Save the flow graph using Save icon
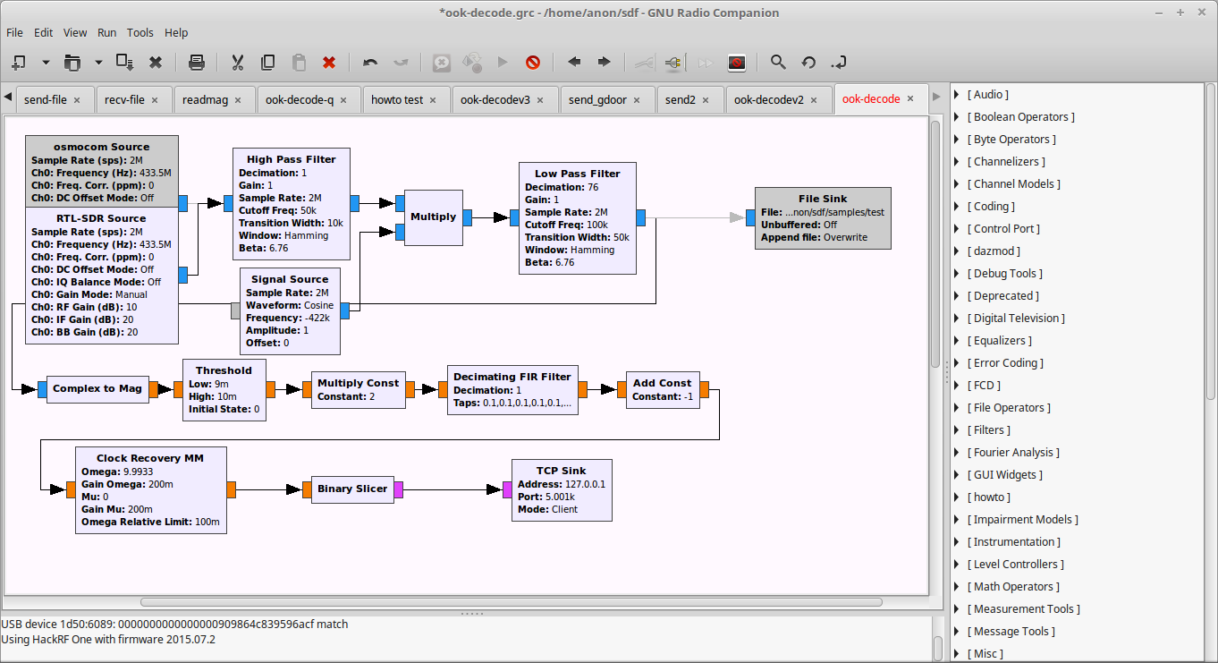 coord(125,63)
